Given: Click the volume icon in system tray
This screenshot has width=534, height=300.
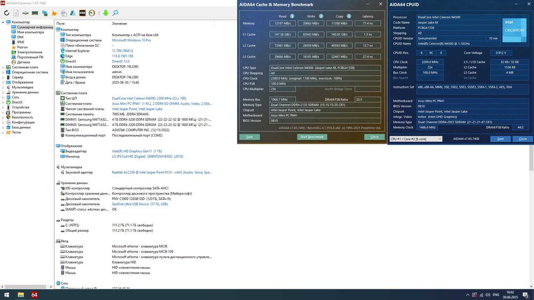Looking at the screenshot, I should [488, 295].
